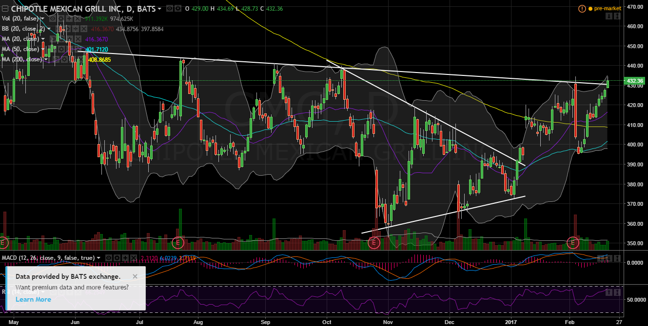This screenshot has height=326, width=648.
Task: Remove the Vol indicator with its X icon
Action: pos(78,18)
